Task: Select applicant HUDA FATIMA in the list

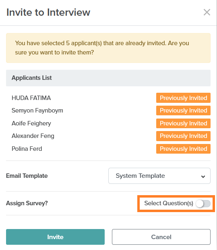Action: pyautogui.click(x=31, y=98)
